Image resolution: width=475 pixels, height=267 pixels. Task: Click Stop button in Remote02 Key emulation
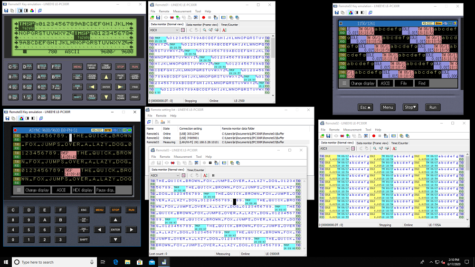click(x=410, y=107)
